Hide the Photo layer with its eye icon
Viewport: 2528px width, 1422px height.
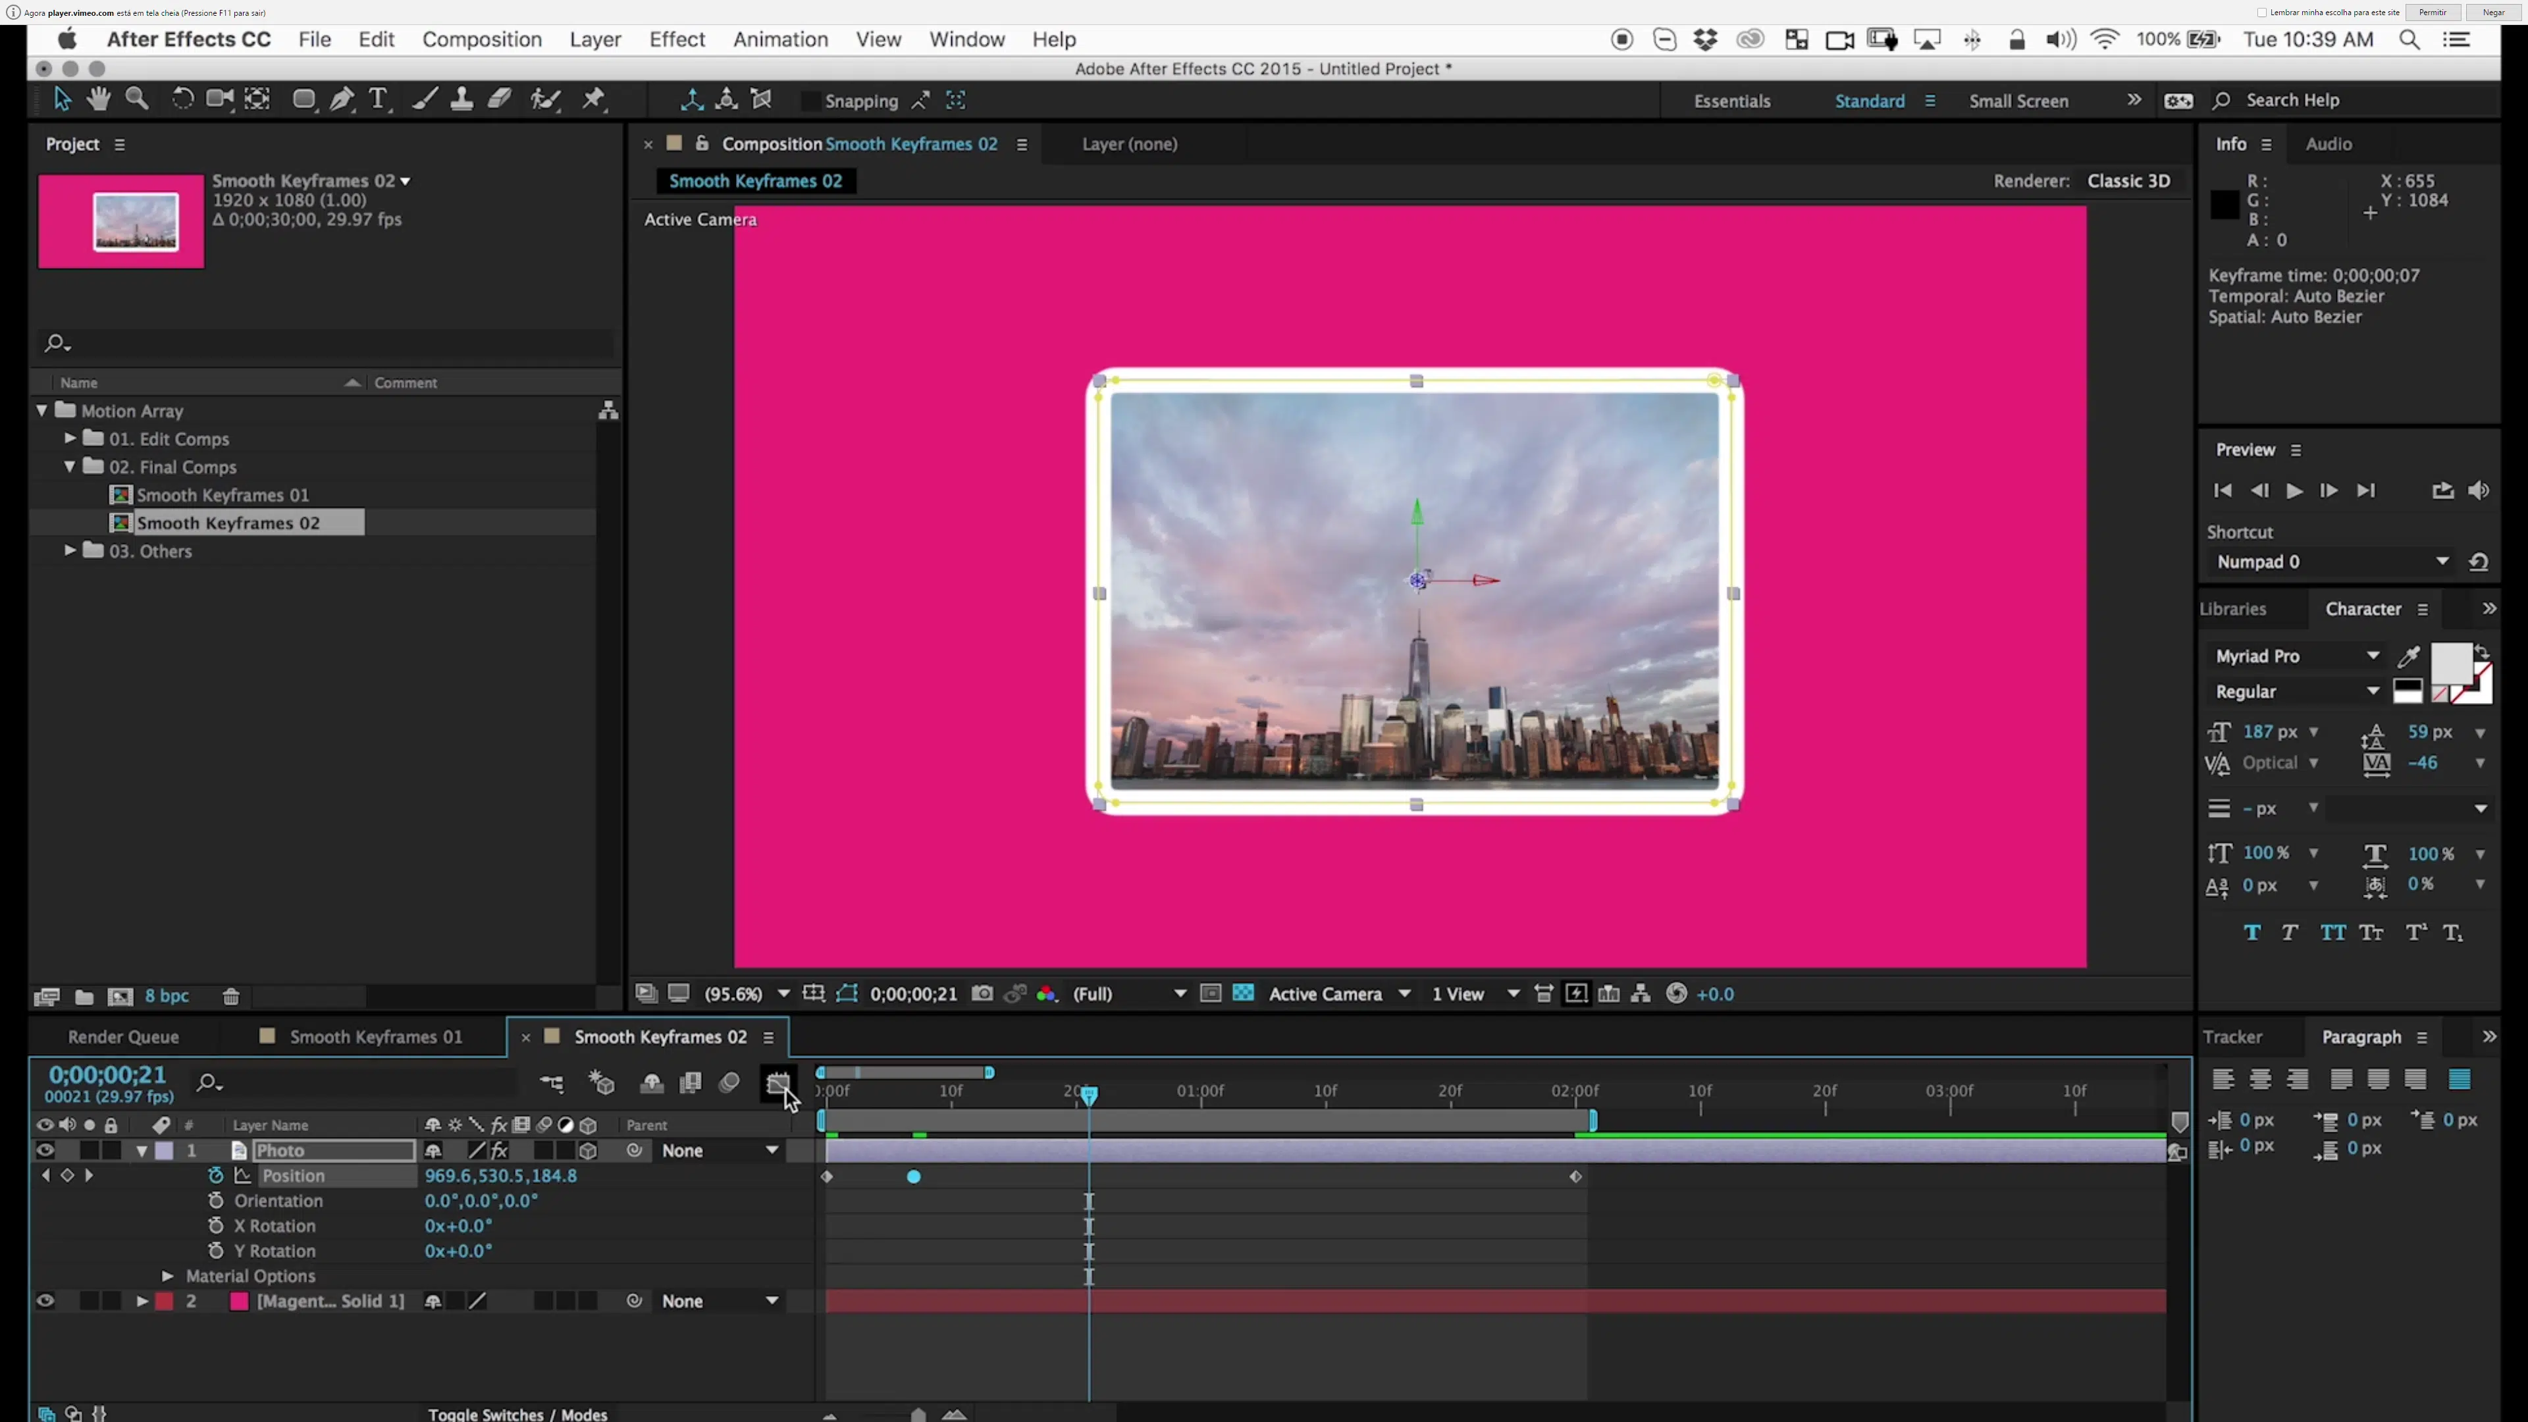pyautogui.click(x=45, y=1150)
